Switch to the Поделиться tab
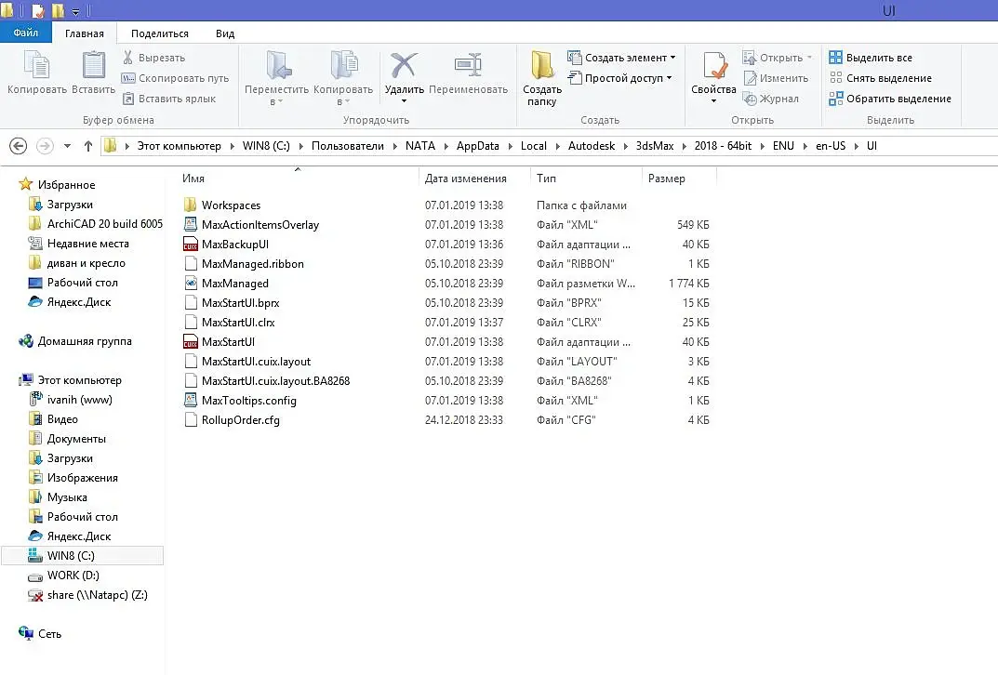The image size is (998, 675). [x=160, y=33]
